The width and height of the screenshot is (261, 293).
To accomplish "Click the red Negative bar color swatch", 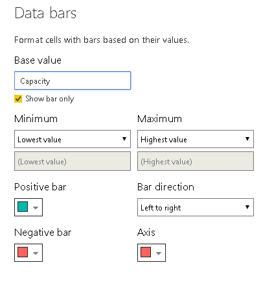I will (23, 252).
